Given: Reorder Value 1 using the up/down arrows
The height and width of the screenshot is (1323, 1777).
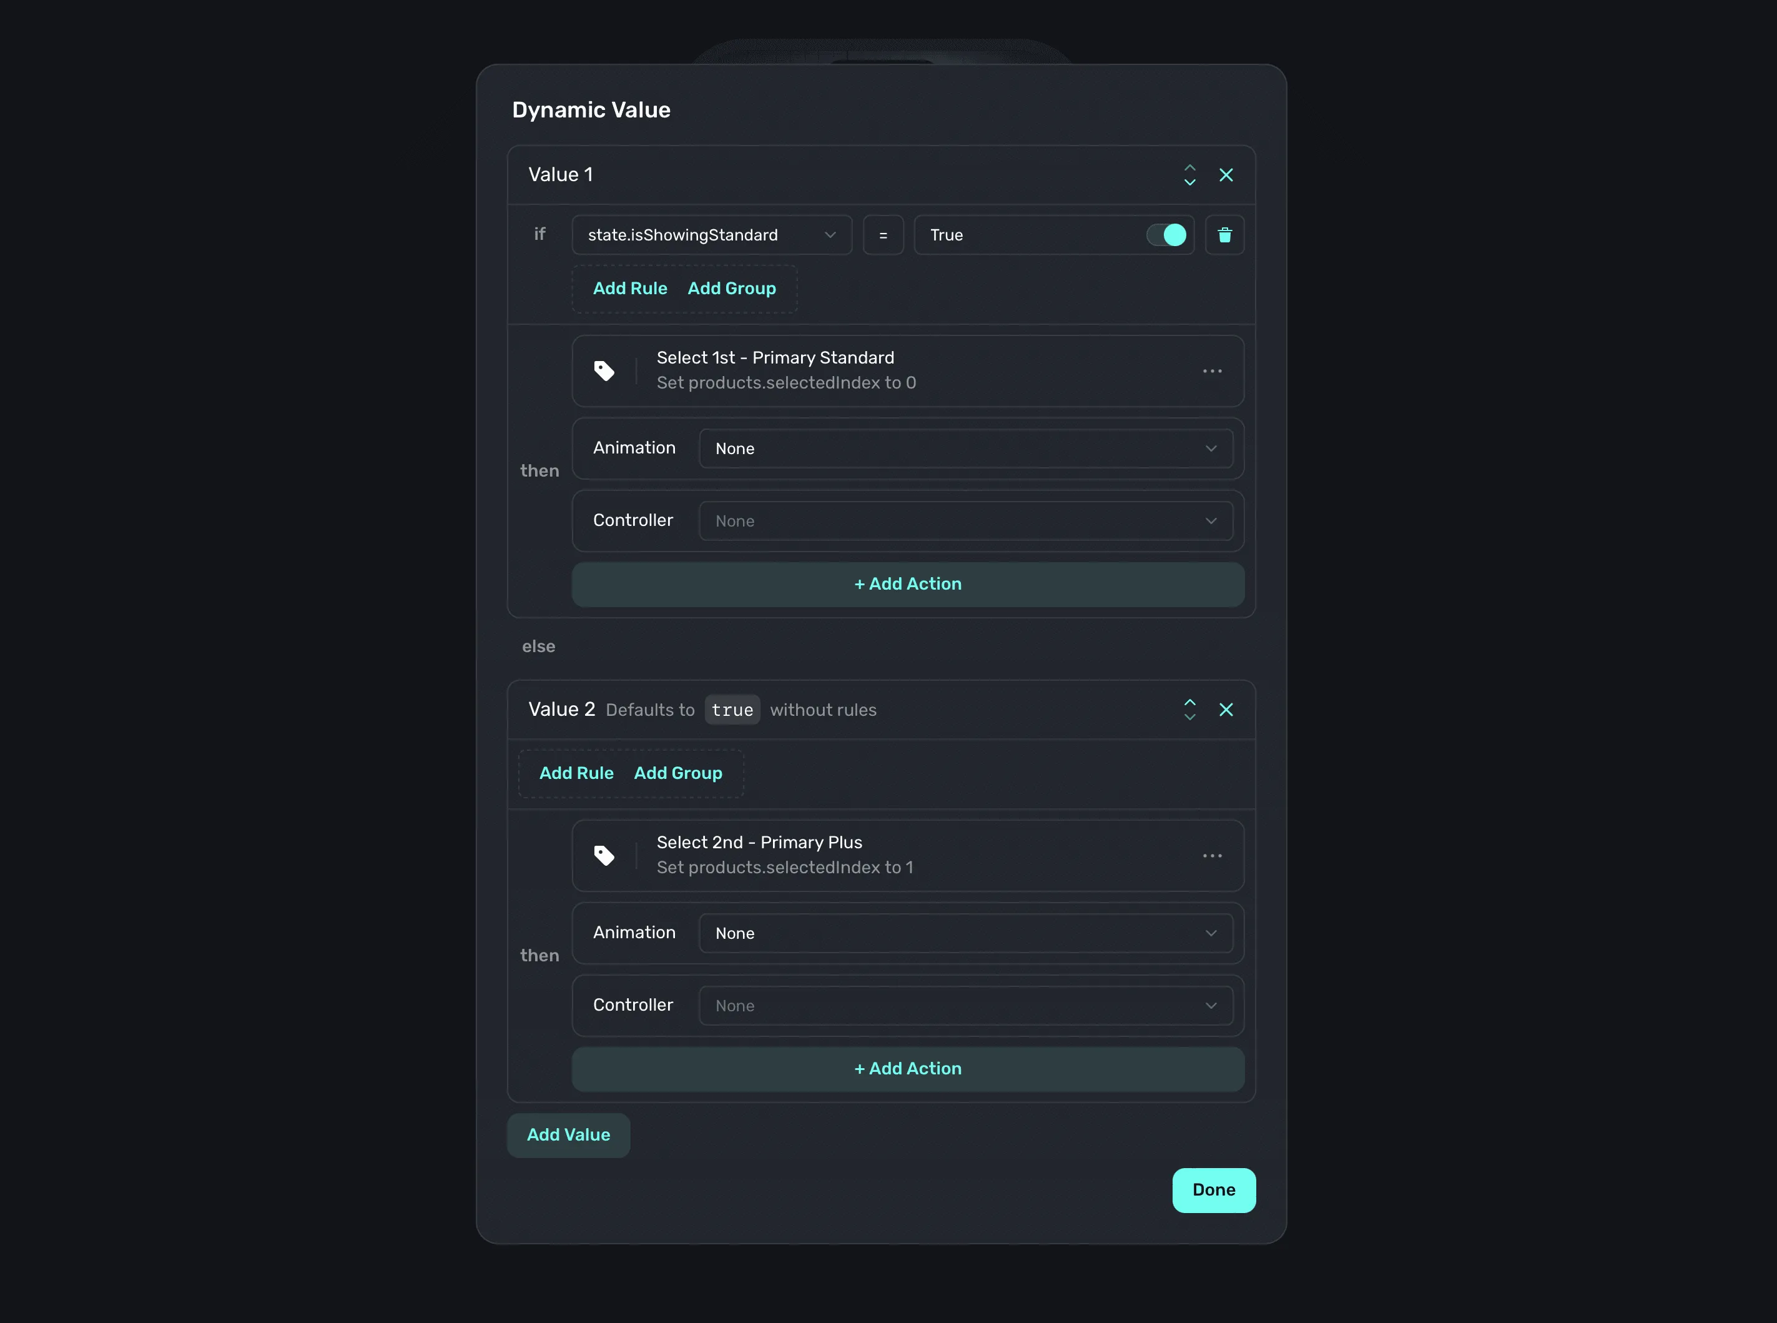Looking at the screenshot, I should 1189,174.
